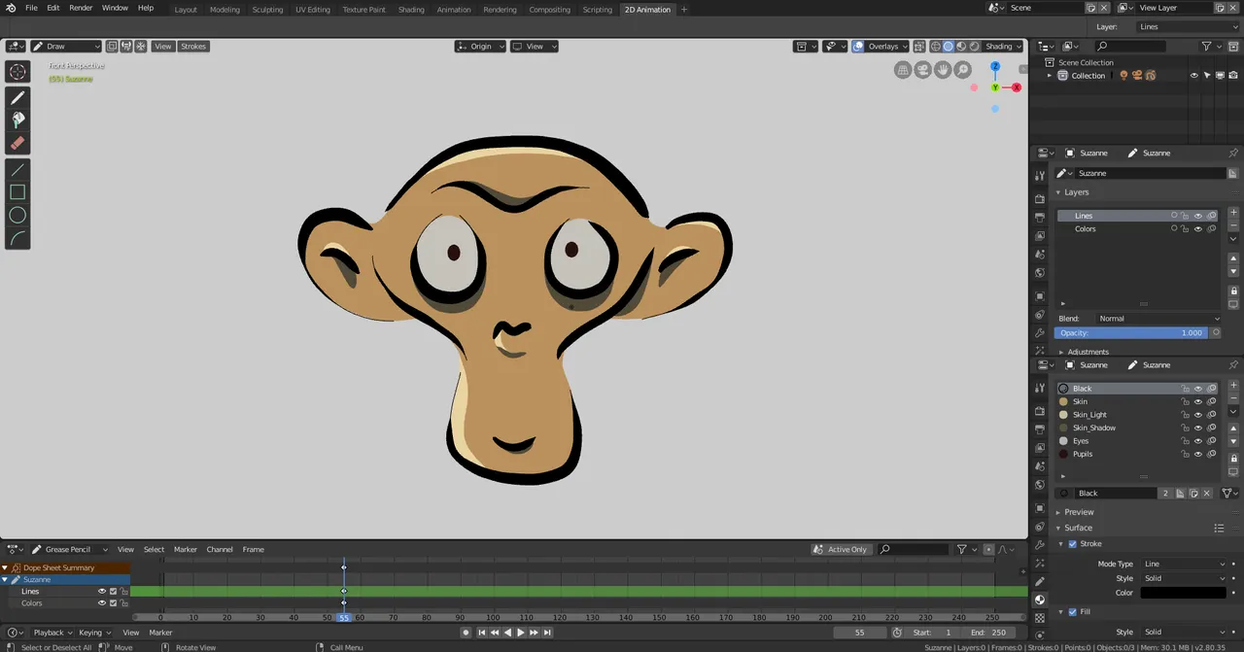The image size is (1244, 652).
Task: Click the Z axis on navigation gizmo
Action: click(x=995, y=67)
